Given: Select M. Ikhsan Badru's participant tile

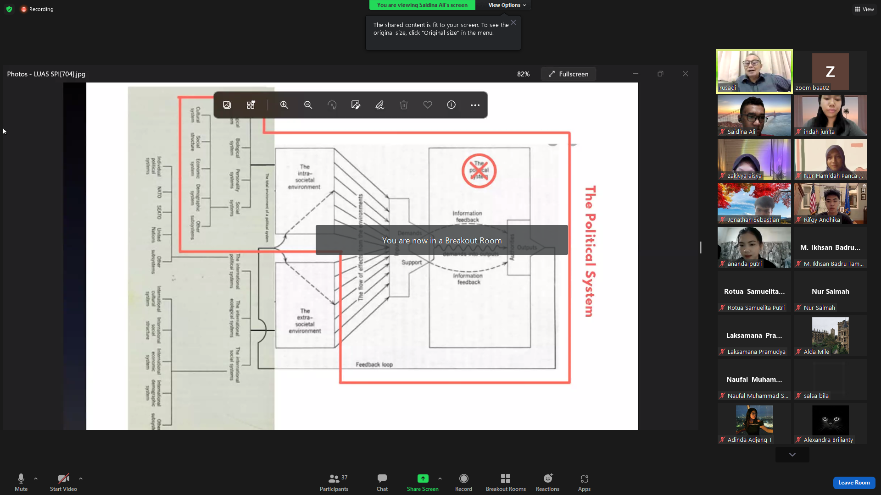Looking at the screenshot, I should (831, 247).
